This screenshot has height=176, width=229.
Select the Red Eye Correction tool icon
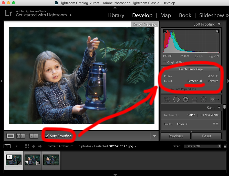pos(185,100)
